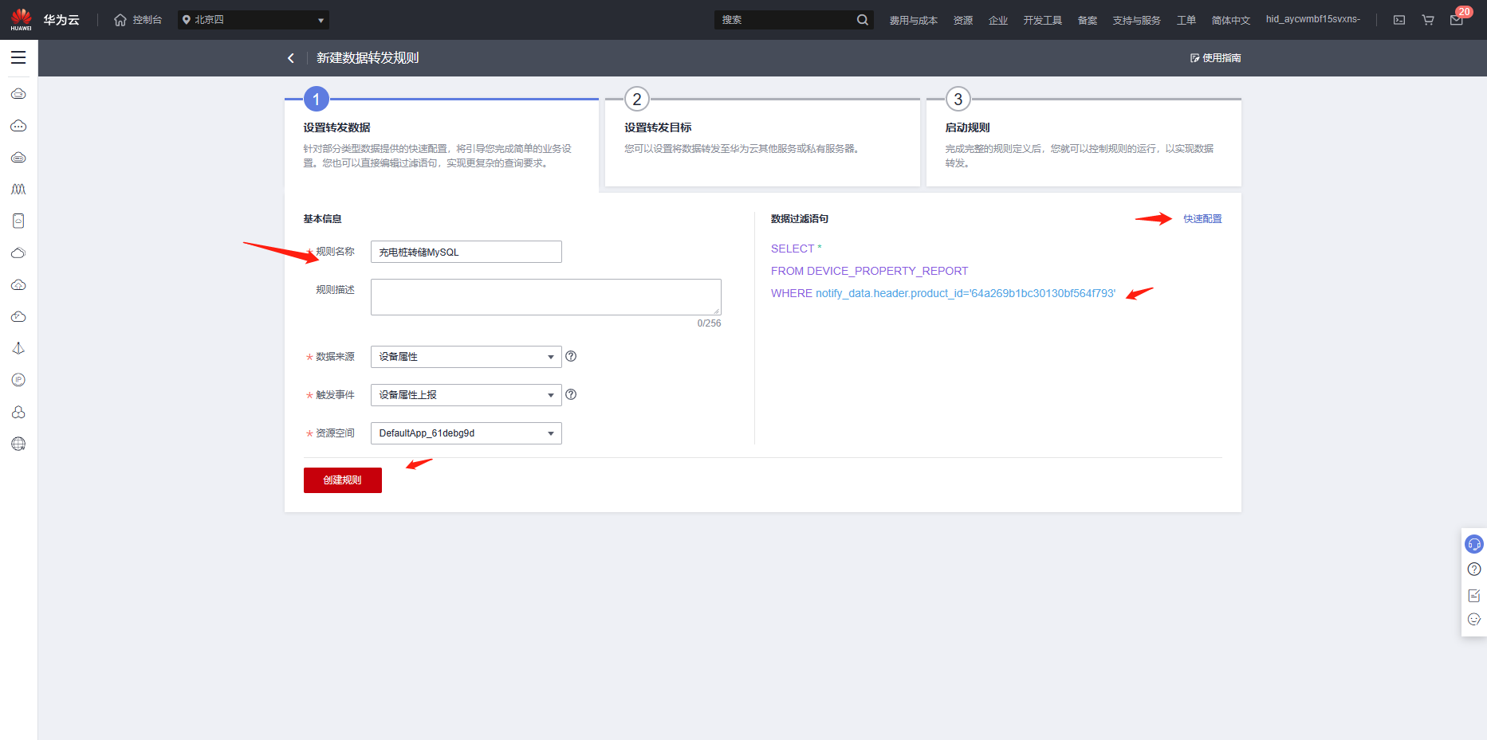Viewport: 1487px width, 740px height.
Task: Open 备案 menu
Action: coord(1088,20)
